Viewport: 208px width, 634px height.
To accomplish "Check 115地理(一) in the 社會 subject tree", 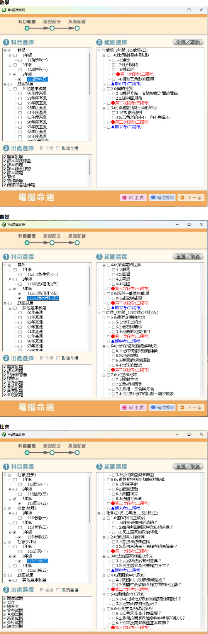I will [20, 518].
